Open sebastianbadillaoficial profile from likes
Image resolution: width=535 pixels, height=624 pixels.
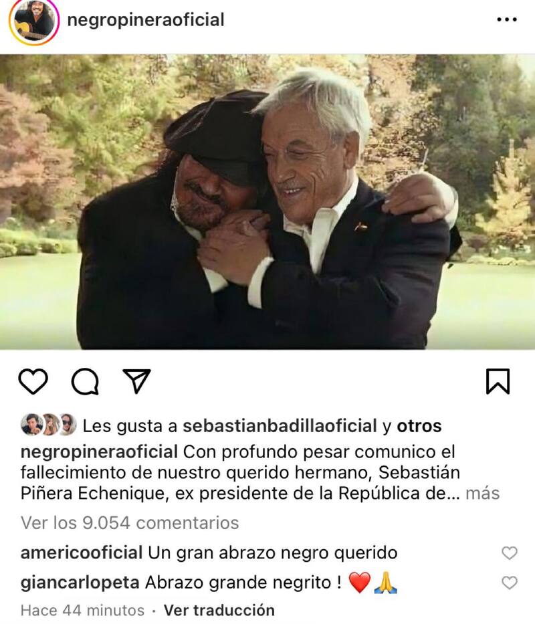pos(280,426)
